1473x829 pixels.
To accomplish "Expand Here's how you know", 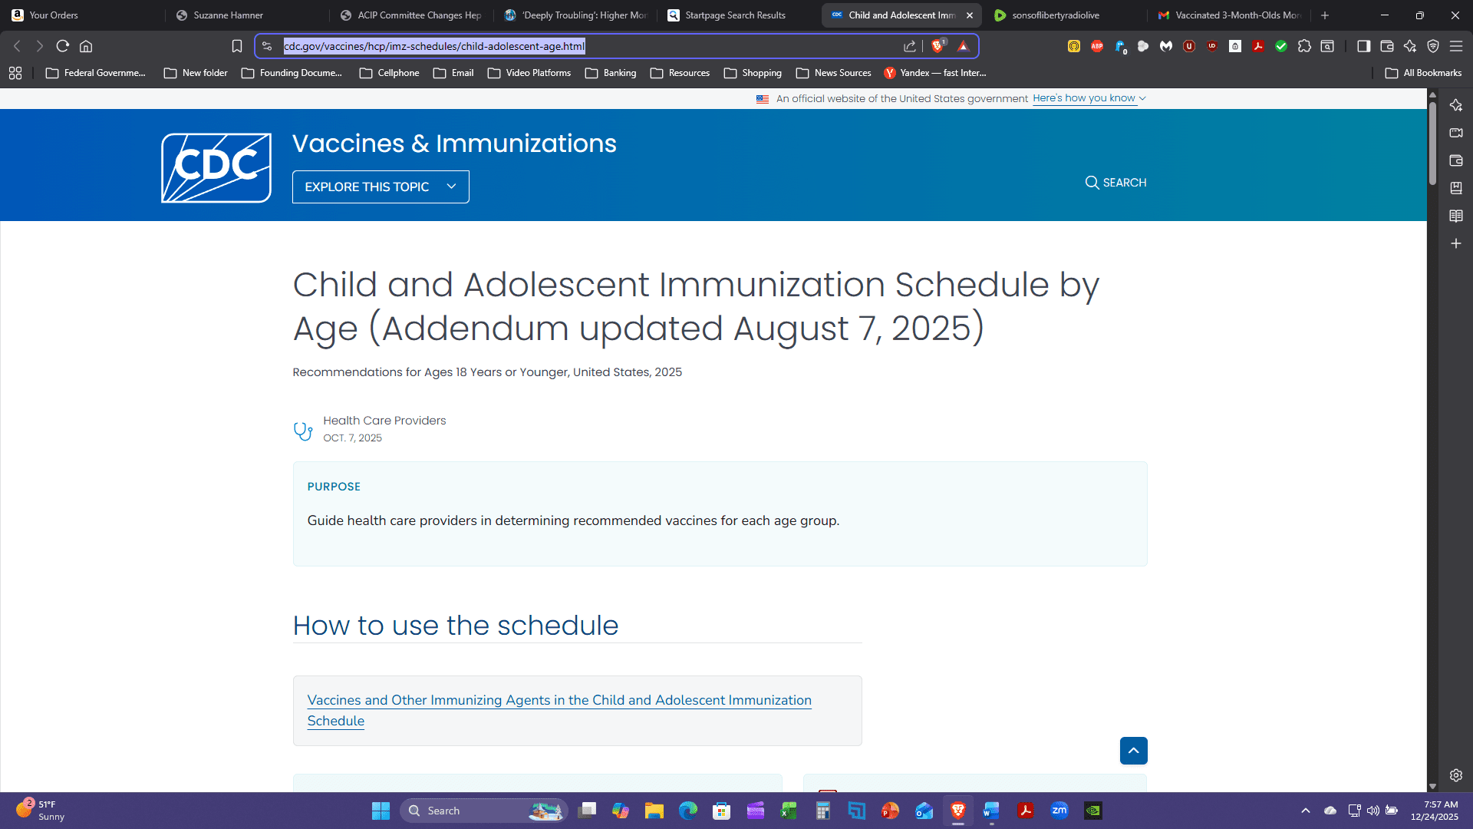I will [x=1089, y=98].
